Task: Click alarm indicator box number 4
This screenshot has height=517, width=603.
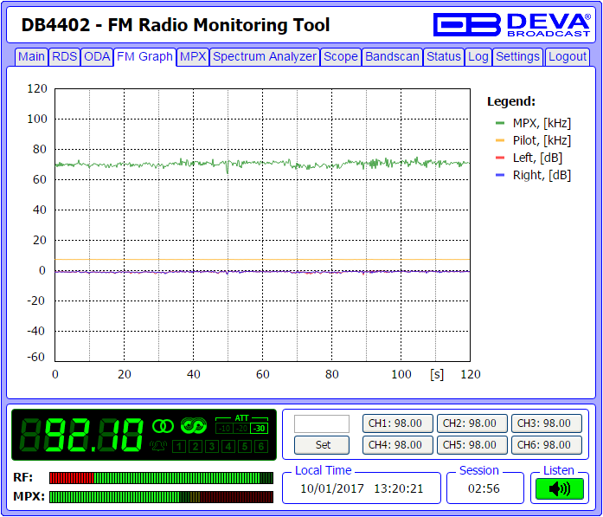Action: pyautogui.click(x=228, y=447)
